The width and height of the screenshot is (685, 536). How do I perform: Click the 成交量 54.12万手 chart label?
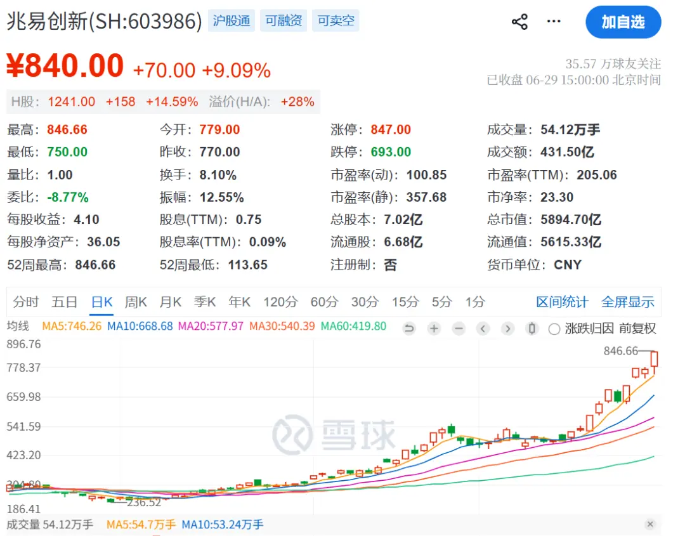point(50,524)
